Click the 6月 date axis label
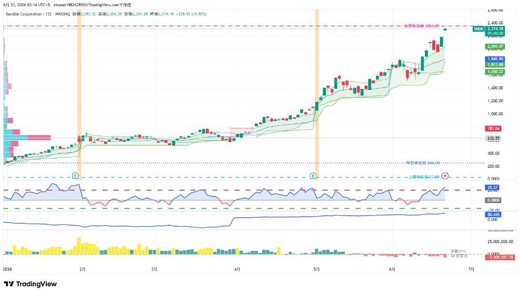This screenshot has height=294, width=520. (392, 269)
